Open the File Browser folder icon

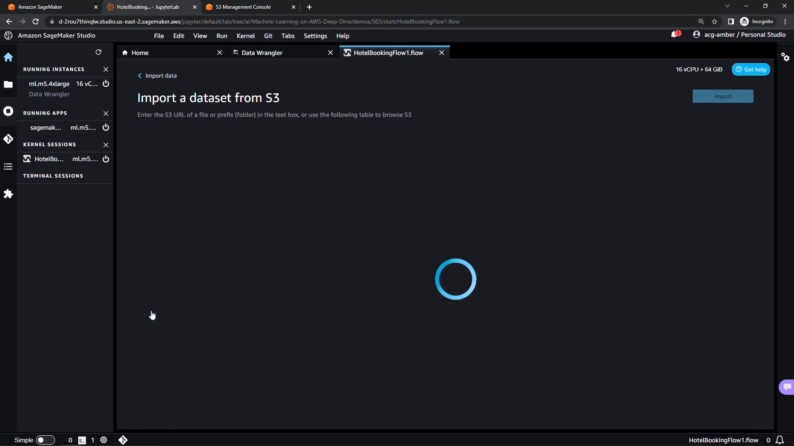click(x=8, y=84)
